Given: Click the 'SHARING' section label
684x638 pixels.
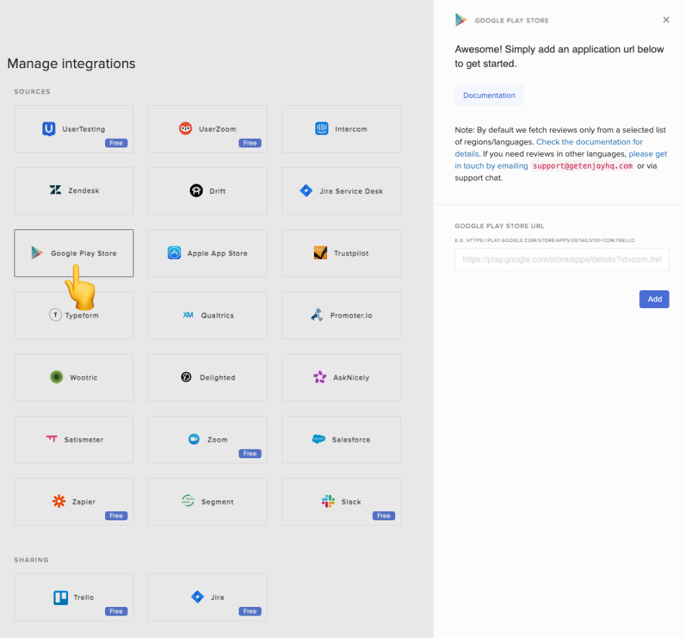Looking at the screenshot, I should click(32, 560).
